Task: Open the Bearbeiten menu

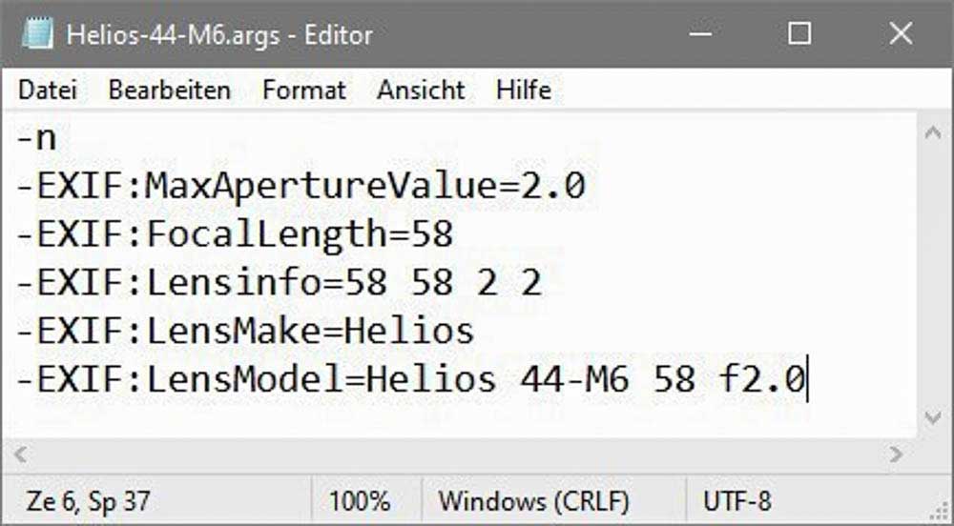Action: point(169,91)
